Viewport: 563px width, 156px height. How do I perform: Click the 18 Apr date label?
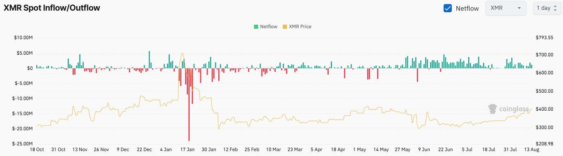click(339, 150)
